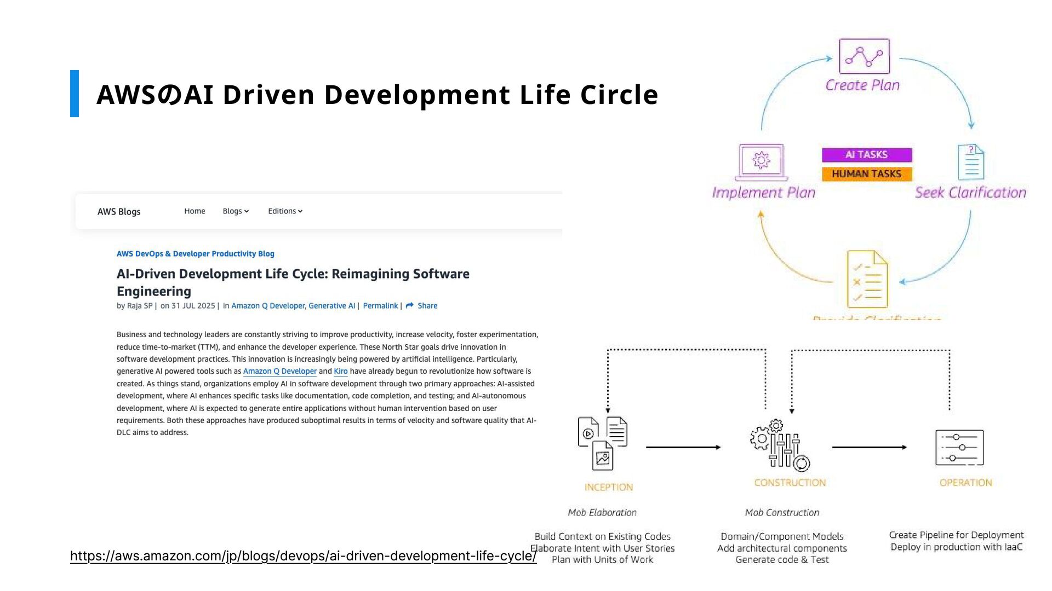Open the Blogs dropdown menu
Image resolution: width=1052 pixels, height=591 pixels.
tap(236, 211)
